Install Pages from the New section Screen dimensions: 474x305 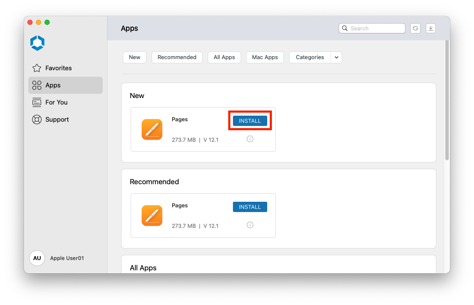[250, 121]
